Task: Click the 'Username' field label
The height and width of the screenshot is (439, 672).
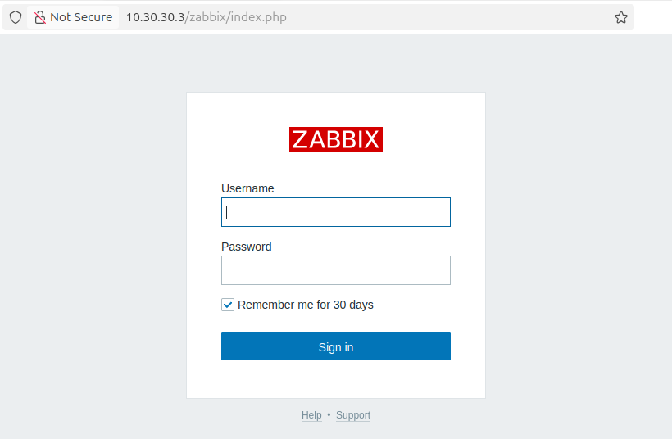Action: click(247, 188)
